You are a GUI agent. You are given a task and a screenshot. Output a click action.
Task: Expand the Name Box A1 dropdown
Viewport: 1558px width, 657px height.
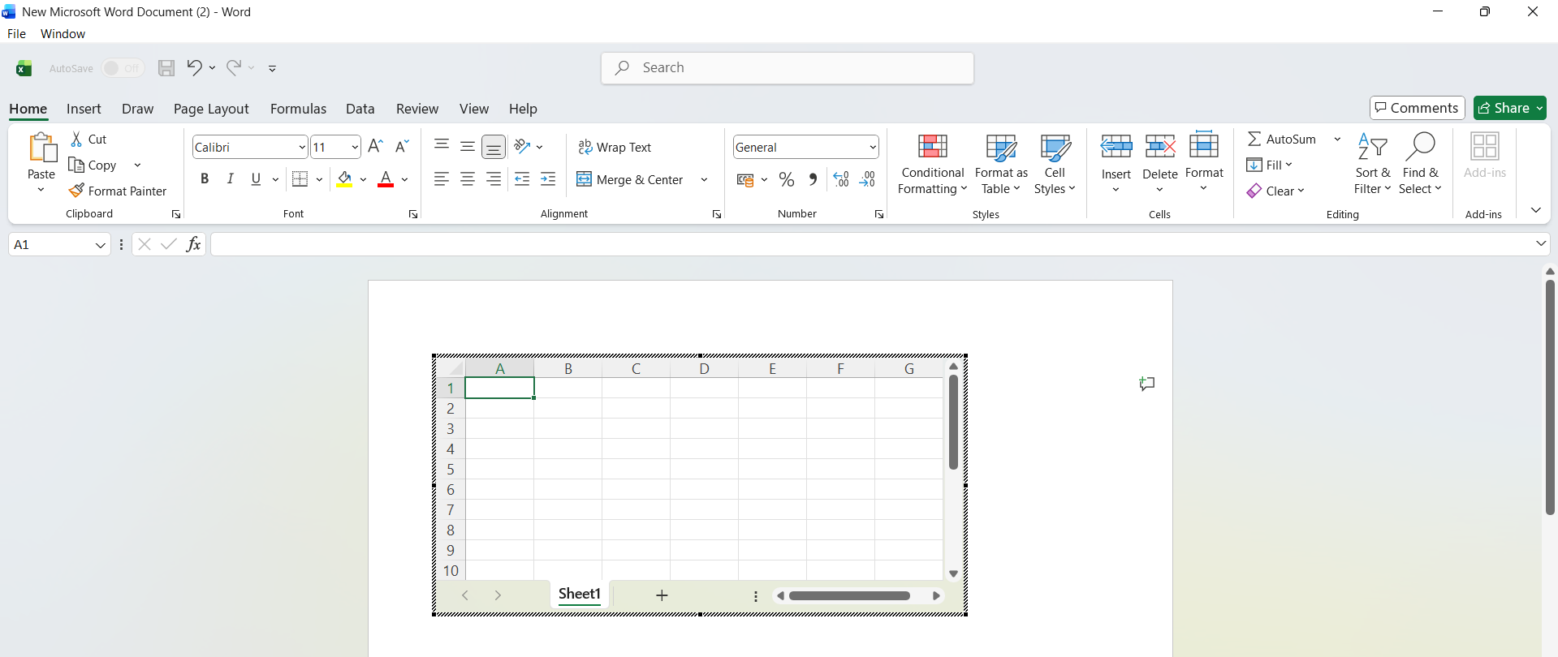[x=101, y=245]
